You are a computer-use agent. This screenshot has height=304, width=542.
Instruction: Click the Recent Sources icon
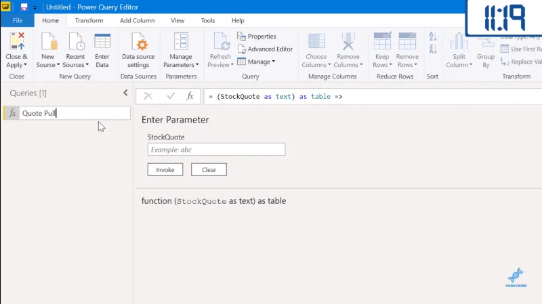(x=76, y=41)
